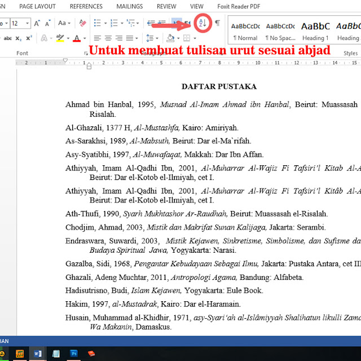Viewport: 361px width, 361px height.
Task: Align text left
Action: [98, 38]
